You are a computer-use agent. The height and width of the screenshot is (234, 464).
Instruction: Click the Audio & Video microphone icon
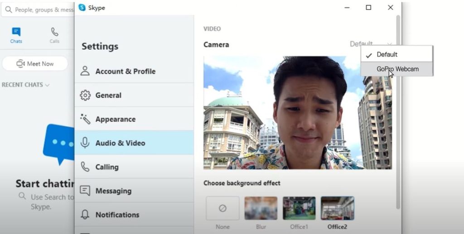tap(85, 143)
